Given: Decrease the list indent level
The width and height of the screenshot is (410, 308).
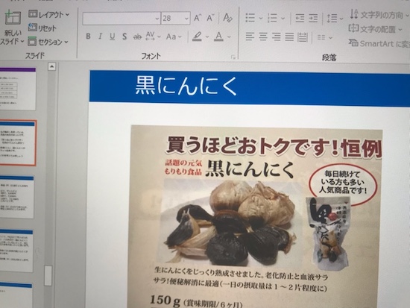Looking at the screenshot, I should point(300,18).
